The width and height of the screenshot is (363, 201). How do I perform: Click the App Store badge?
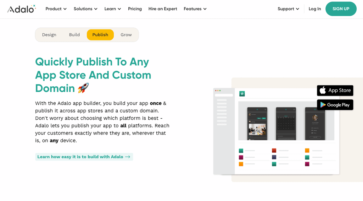pos(335,91)
